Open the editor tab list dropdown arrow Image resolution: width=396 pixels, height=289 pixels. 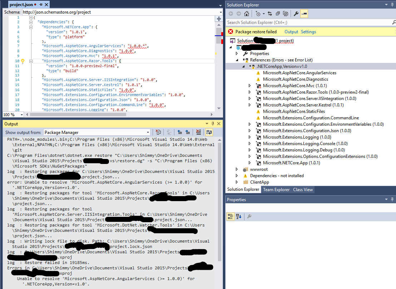[x=221, y=5]
